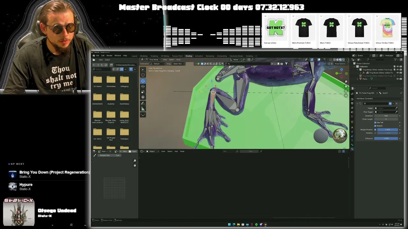The height and width of the screenshot is (229, 408).
Task: Open the Global transform orientation dropdown
Action: [236, 59]
